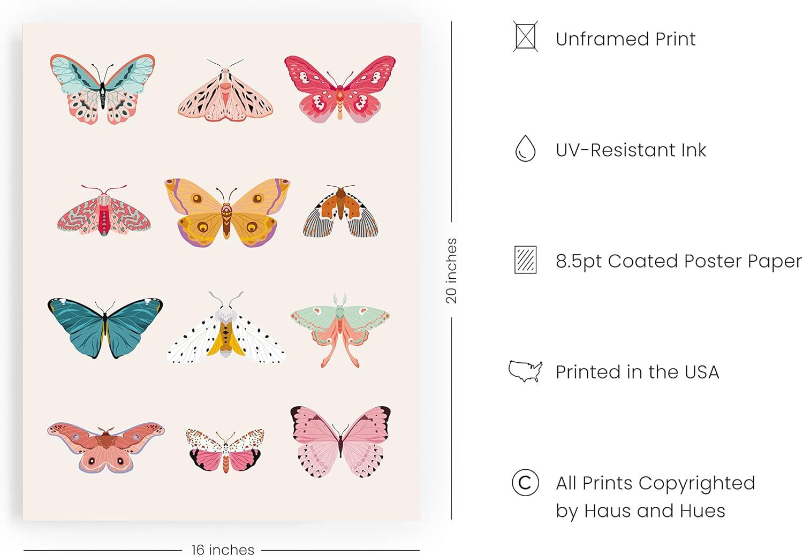Click 'All Prints Copyrighted by Haus and Hues'
The image size is (803, 556).
pyautogui.click(x=655, y=497)
